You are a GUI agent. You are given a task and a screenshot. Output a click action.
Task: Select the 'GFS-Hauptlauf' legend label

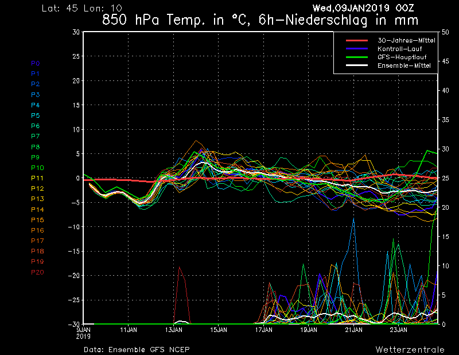tap(402, 57)
